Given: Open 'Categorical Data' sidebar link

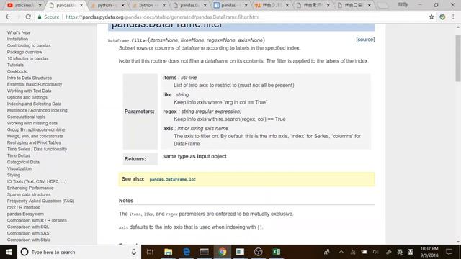Looking at the screenshot, I should tap(23, 162).
